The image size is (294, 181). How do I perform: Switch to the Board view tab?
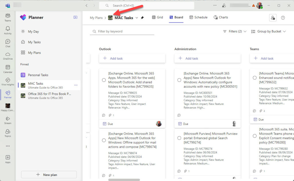click(176, 17)
